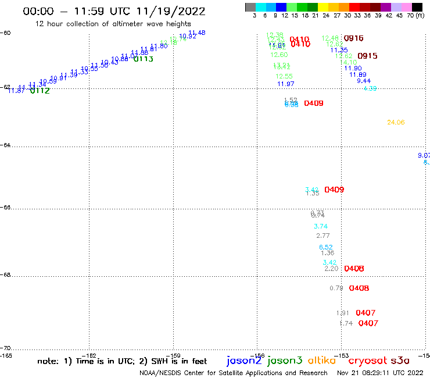Click the gray value "2.77"

click(x=322, y=236)
